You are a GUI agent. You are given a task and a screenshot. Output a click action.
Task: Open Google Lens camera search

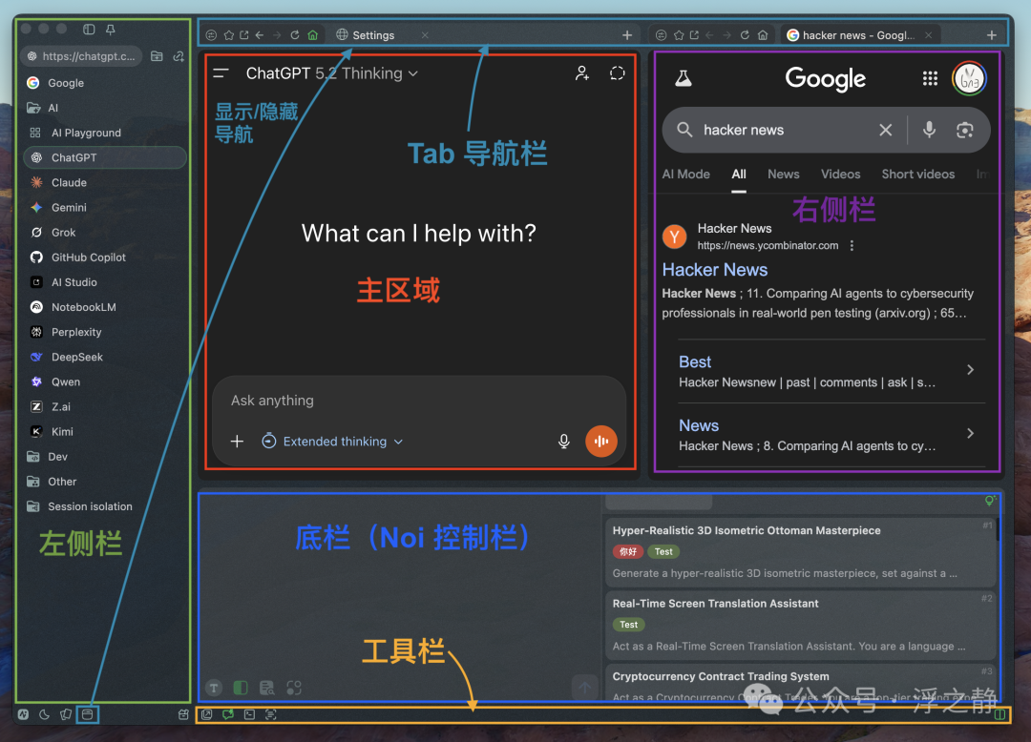tap(964, 130)
